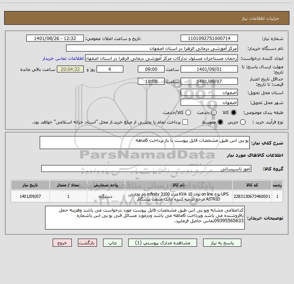Click the پاسخ به نیاز button
The height and width of the screenshot is (284, 294).
point(222,243)
